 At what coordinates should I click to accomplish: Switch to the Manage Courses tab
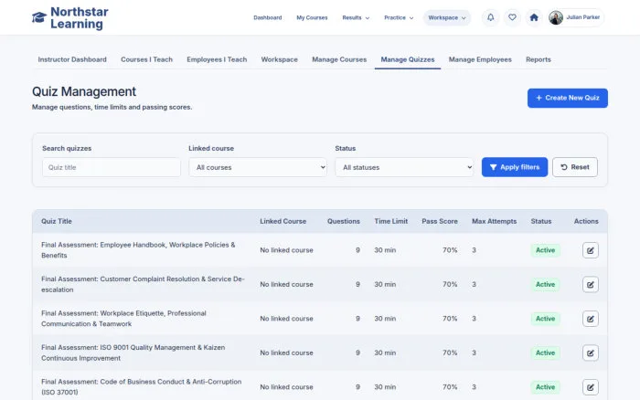coord(339,59)
